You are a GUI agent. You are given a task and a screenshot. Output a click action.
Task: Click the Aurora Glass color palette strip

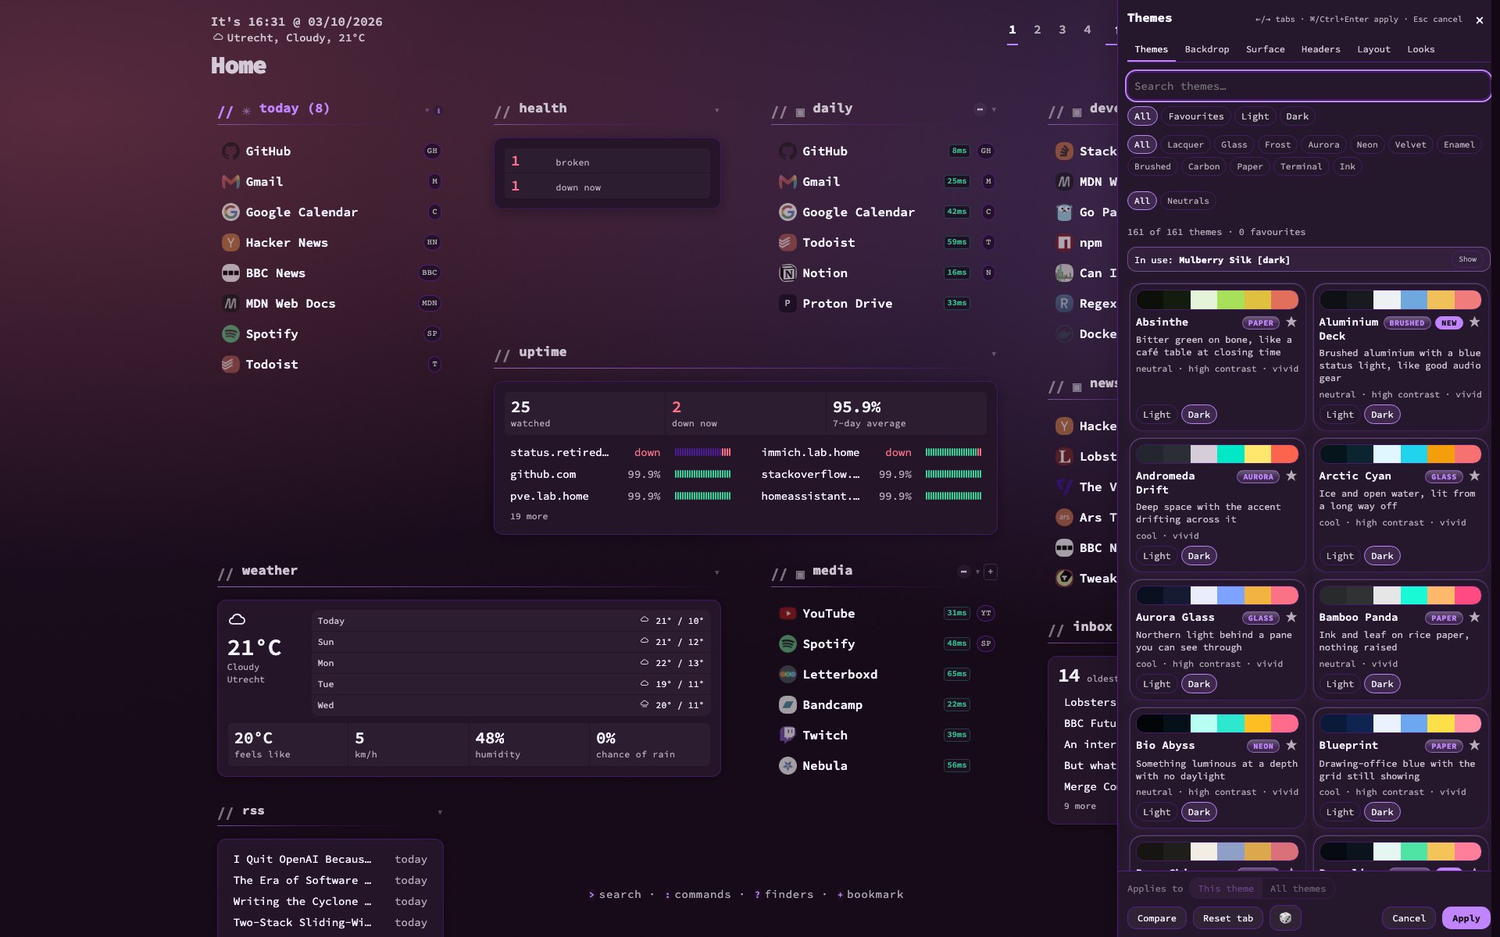(x=1217, y=595)
